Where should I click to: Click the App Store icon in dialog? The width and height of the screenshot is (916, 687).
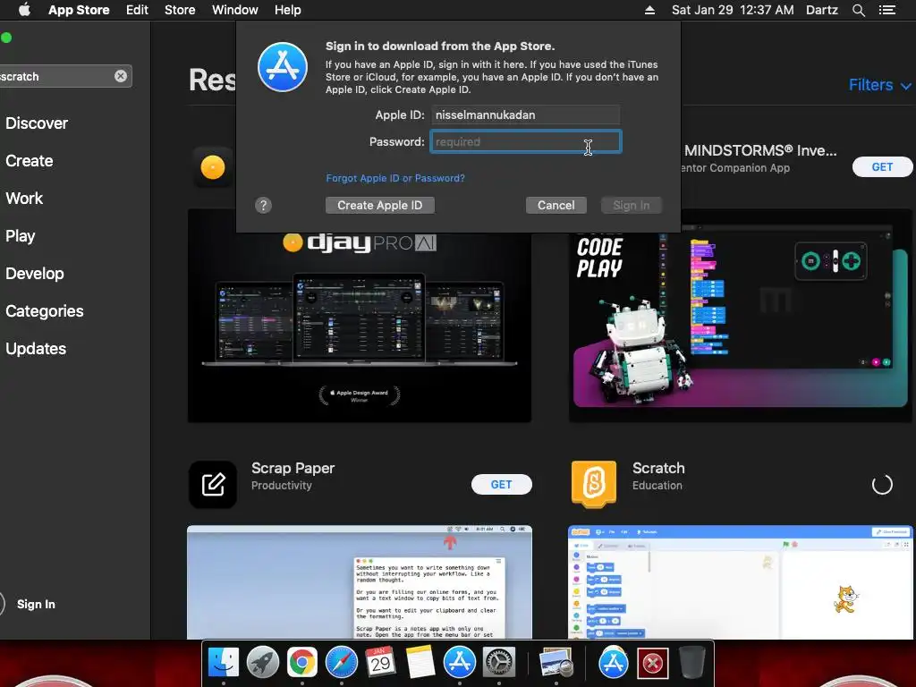(x=283, y=67)
